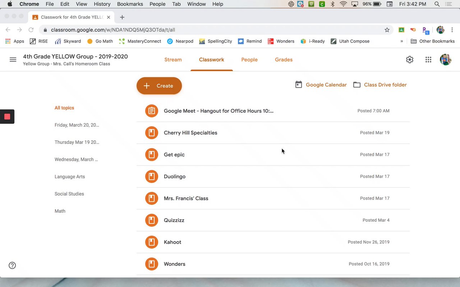This screenshot has width=460, height=287.
Task: Open class settings gear icon
Action: (x=410, y=60)
